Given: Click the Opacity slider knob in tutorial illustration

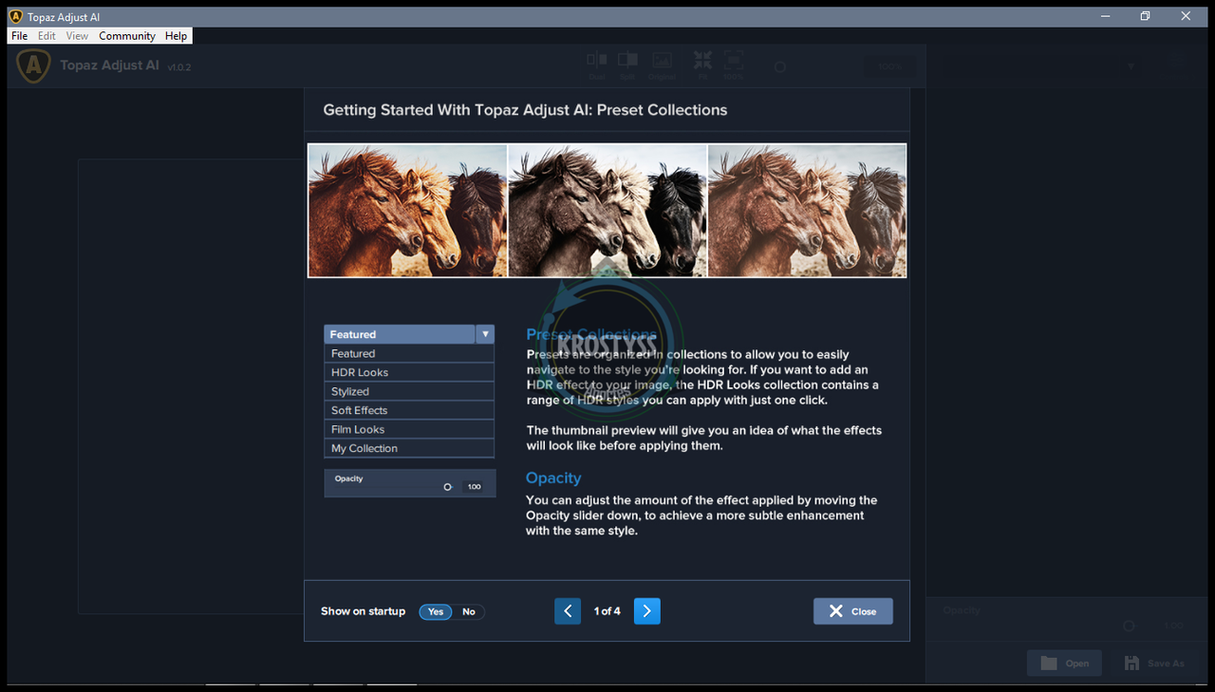Looking at the screenshot, I should 447,487.
